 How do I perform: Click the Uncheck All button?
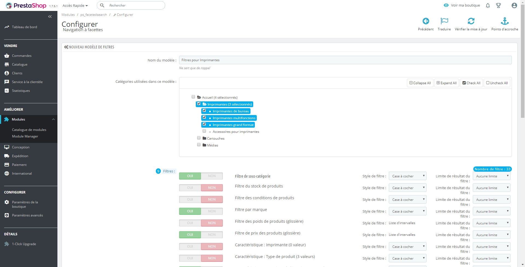497,83
